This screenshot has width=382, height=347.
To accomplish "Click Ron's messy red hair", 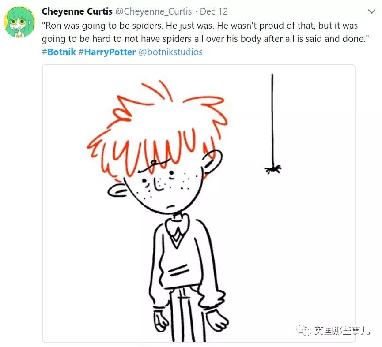I will (x=156, y=129).
